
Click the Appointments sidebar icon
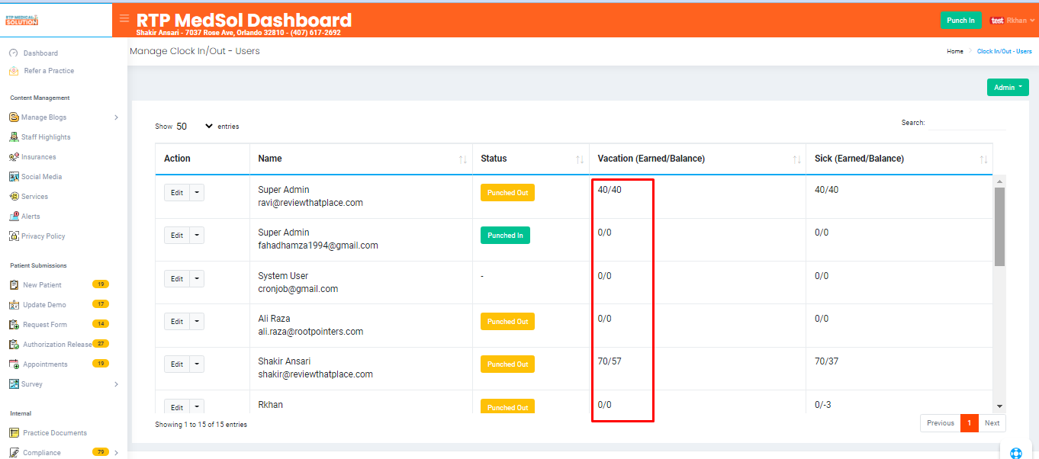(x=14, y=364)
